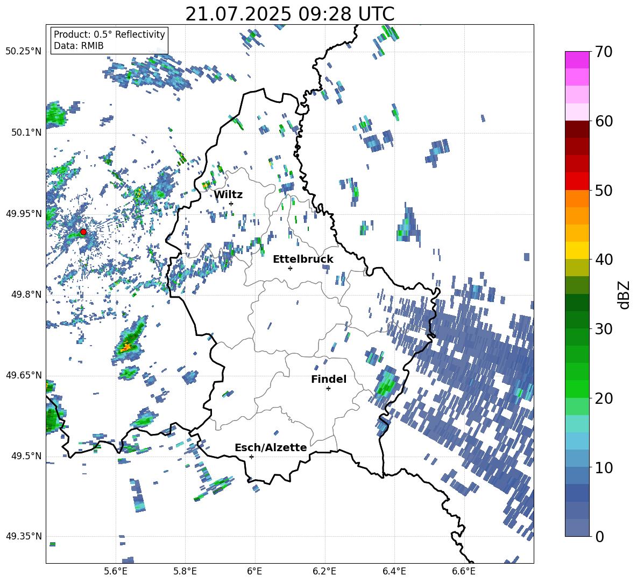This screenshot has width=637, height=582.
Task: Click the 'Findel' city label
Action: click(329, 379)
